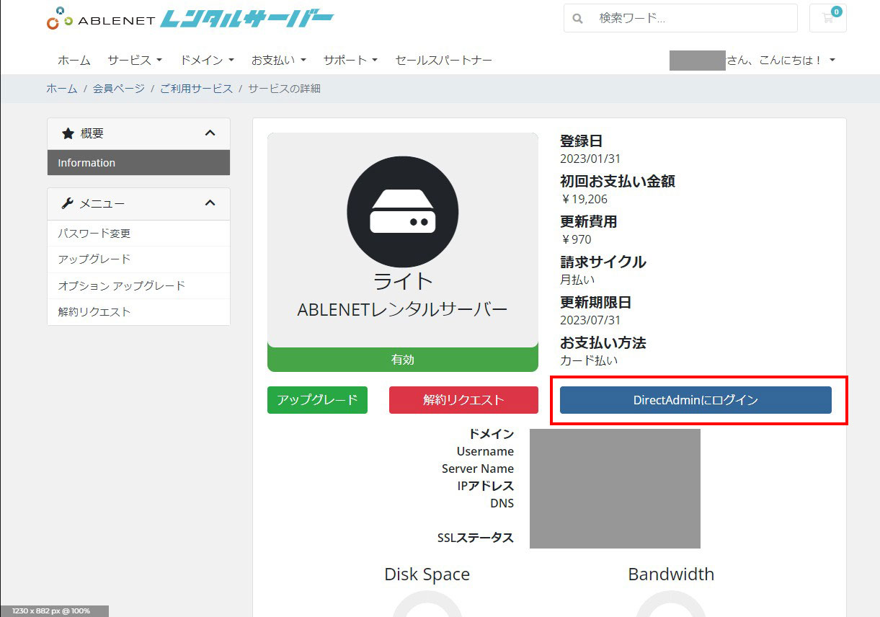Open 解約リクエスト in sidebar menu
The width and height of the screenshot is (880, 617).
tap(138, 312)
